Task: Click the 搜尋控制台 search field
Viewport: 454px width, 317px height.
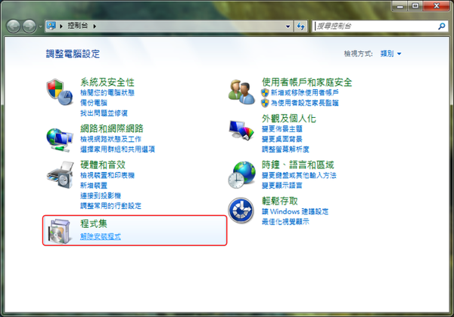Action: pos(375,26)
